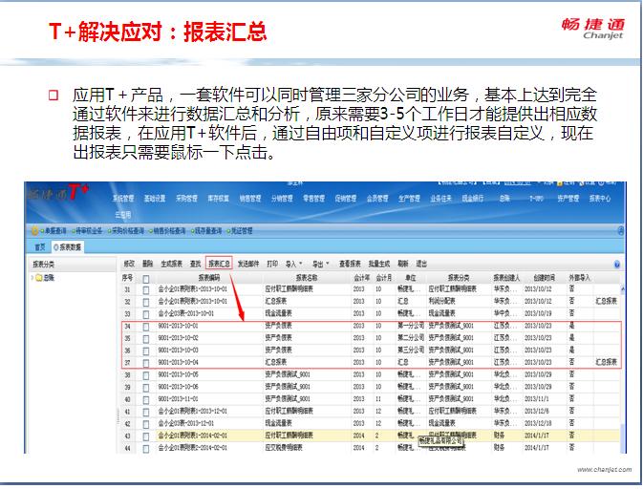Open the 零售管理 menu
The height and width of the screenshot is (489, 643).
(x=313, y=199)
